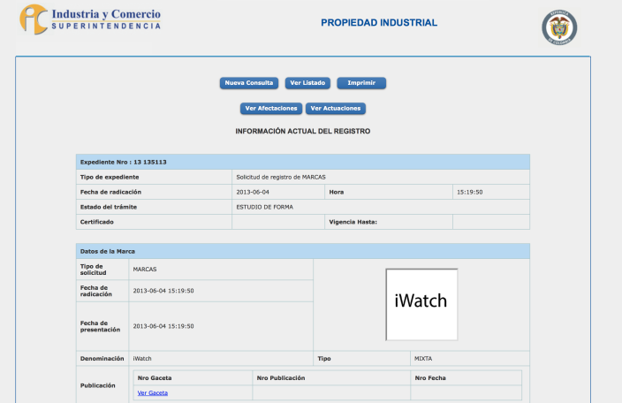Click the Datos de la Marca header
The width and height of the screenshot is (622, 403).
click(303, 251)
